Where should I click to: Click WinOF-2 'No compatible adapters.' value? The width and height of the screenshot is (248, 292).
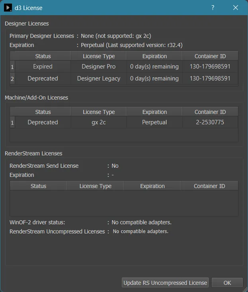coord(142,222)
